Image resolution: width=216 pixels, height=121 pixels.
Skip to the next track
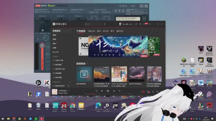pos(114,91)
